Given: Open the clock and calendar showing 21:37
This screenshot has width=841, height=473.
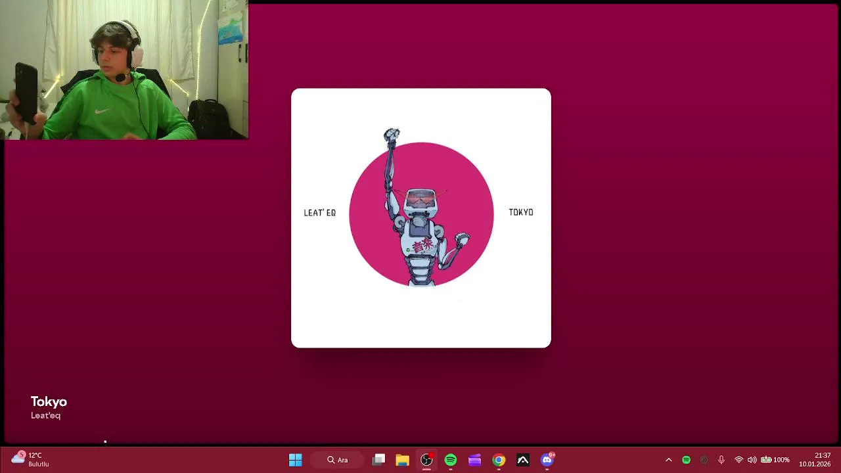Looking at the screenshot, I should (815, 460).
